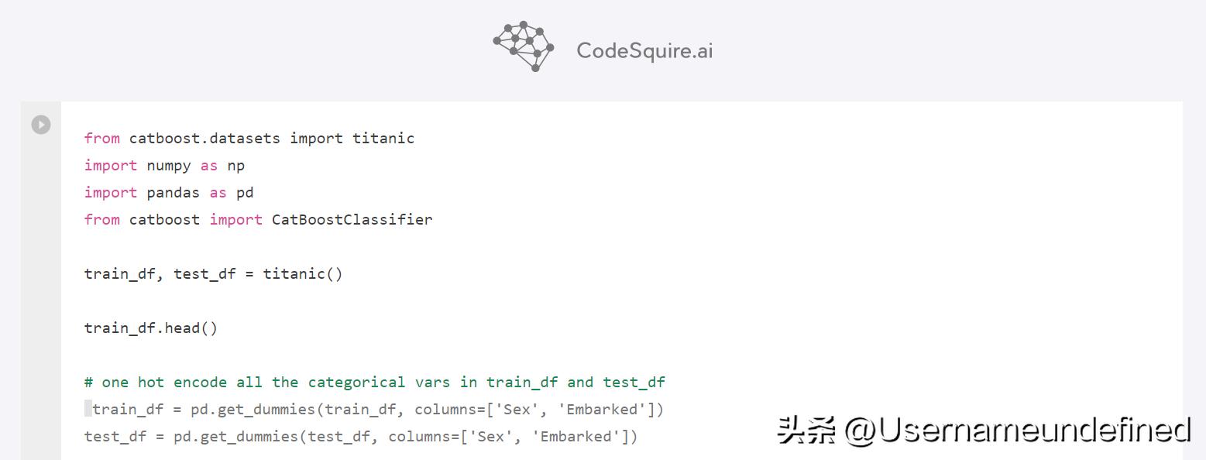Run the code cell with the play button
Viewport: 1206px width, 460px height.
point(41,124)
